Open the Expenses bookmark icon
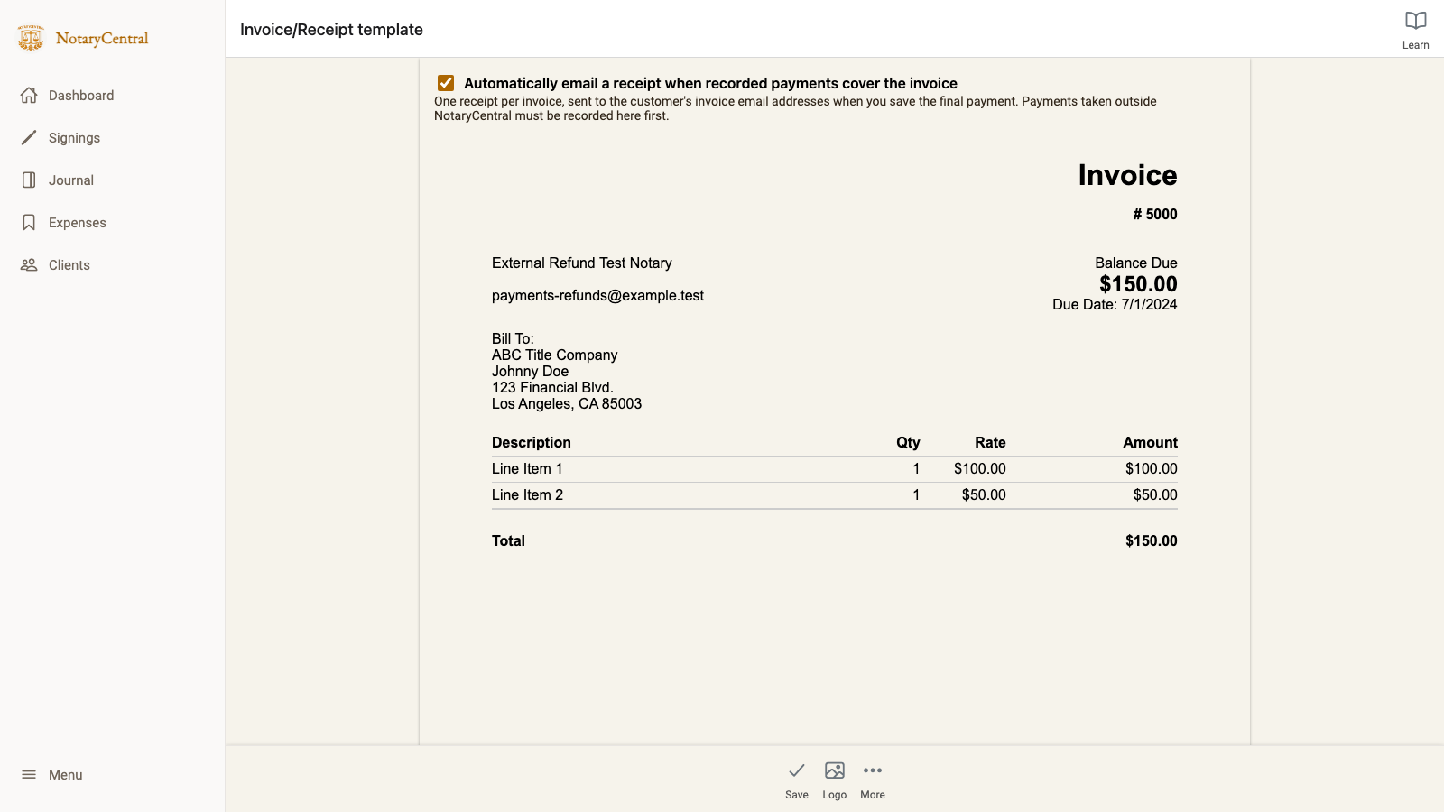Screen dimensions: 1444x812 click(x=29, y=222)
